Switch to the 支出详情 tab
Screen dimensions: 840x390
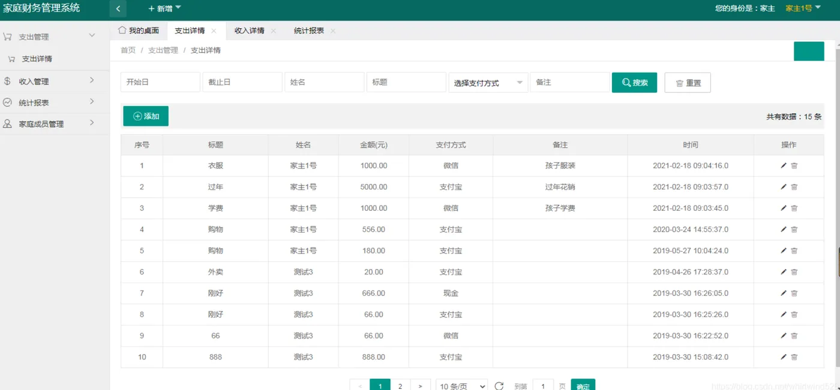190,31
